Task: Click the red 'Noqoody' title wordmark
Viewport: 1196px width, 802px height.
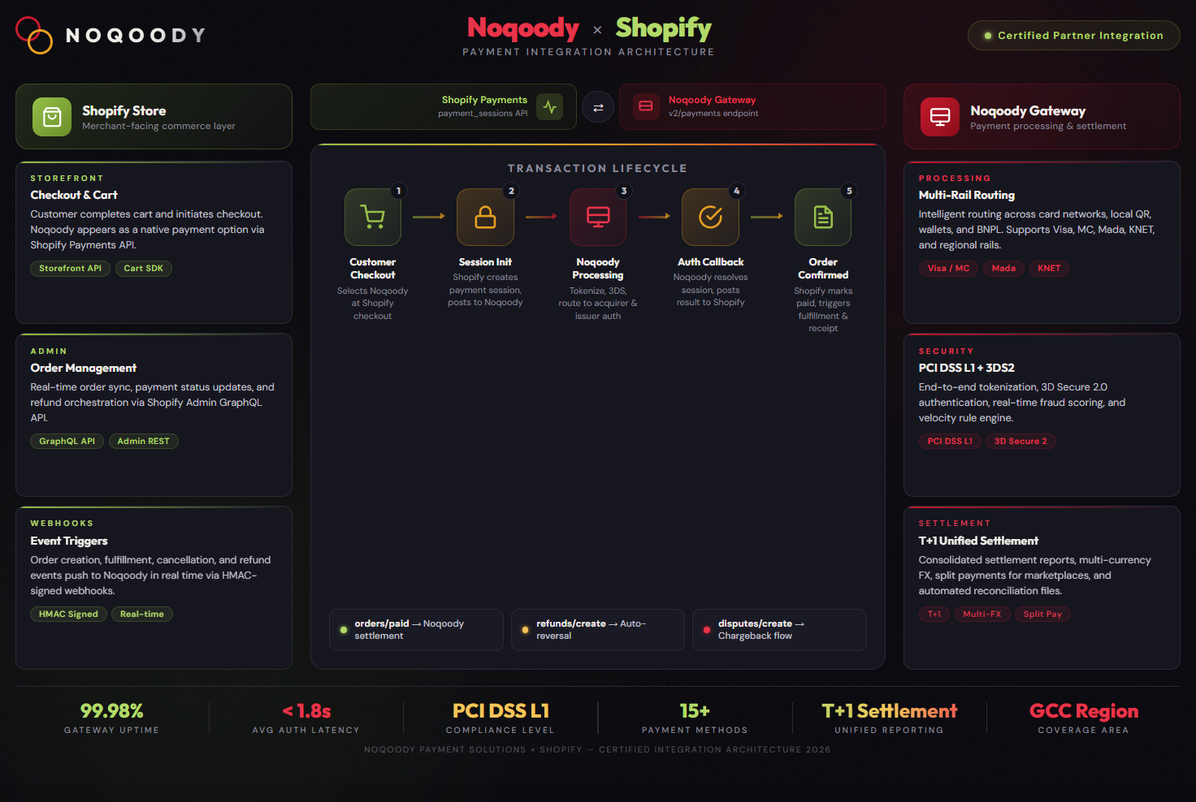Action: pyautogui.click(x=523, y=28)
